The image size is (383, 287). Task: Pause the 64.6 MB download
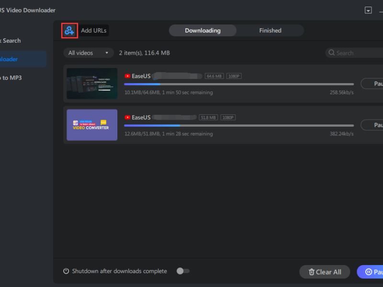372,84
